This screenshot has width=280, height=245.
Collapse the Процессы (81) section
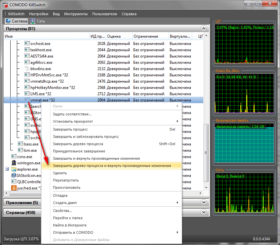click(x=204, y=28)
